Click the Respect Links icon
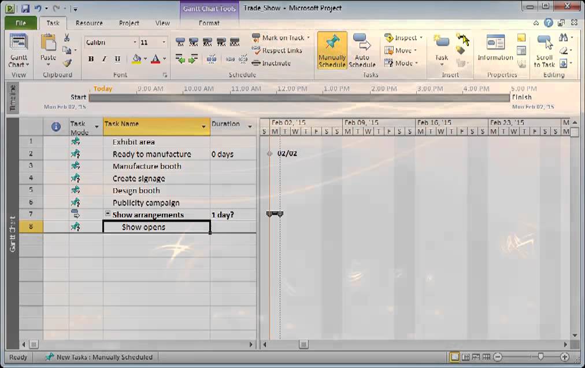The image size is (585, 368). point(256,50)
